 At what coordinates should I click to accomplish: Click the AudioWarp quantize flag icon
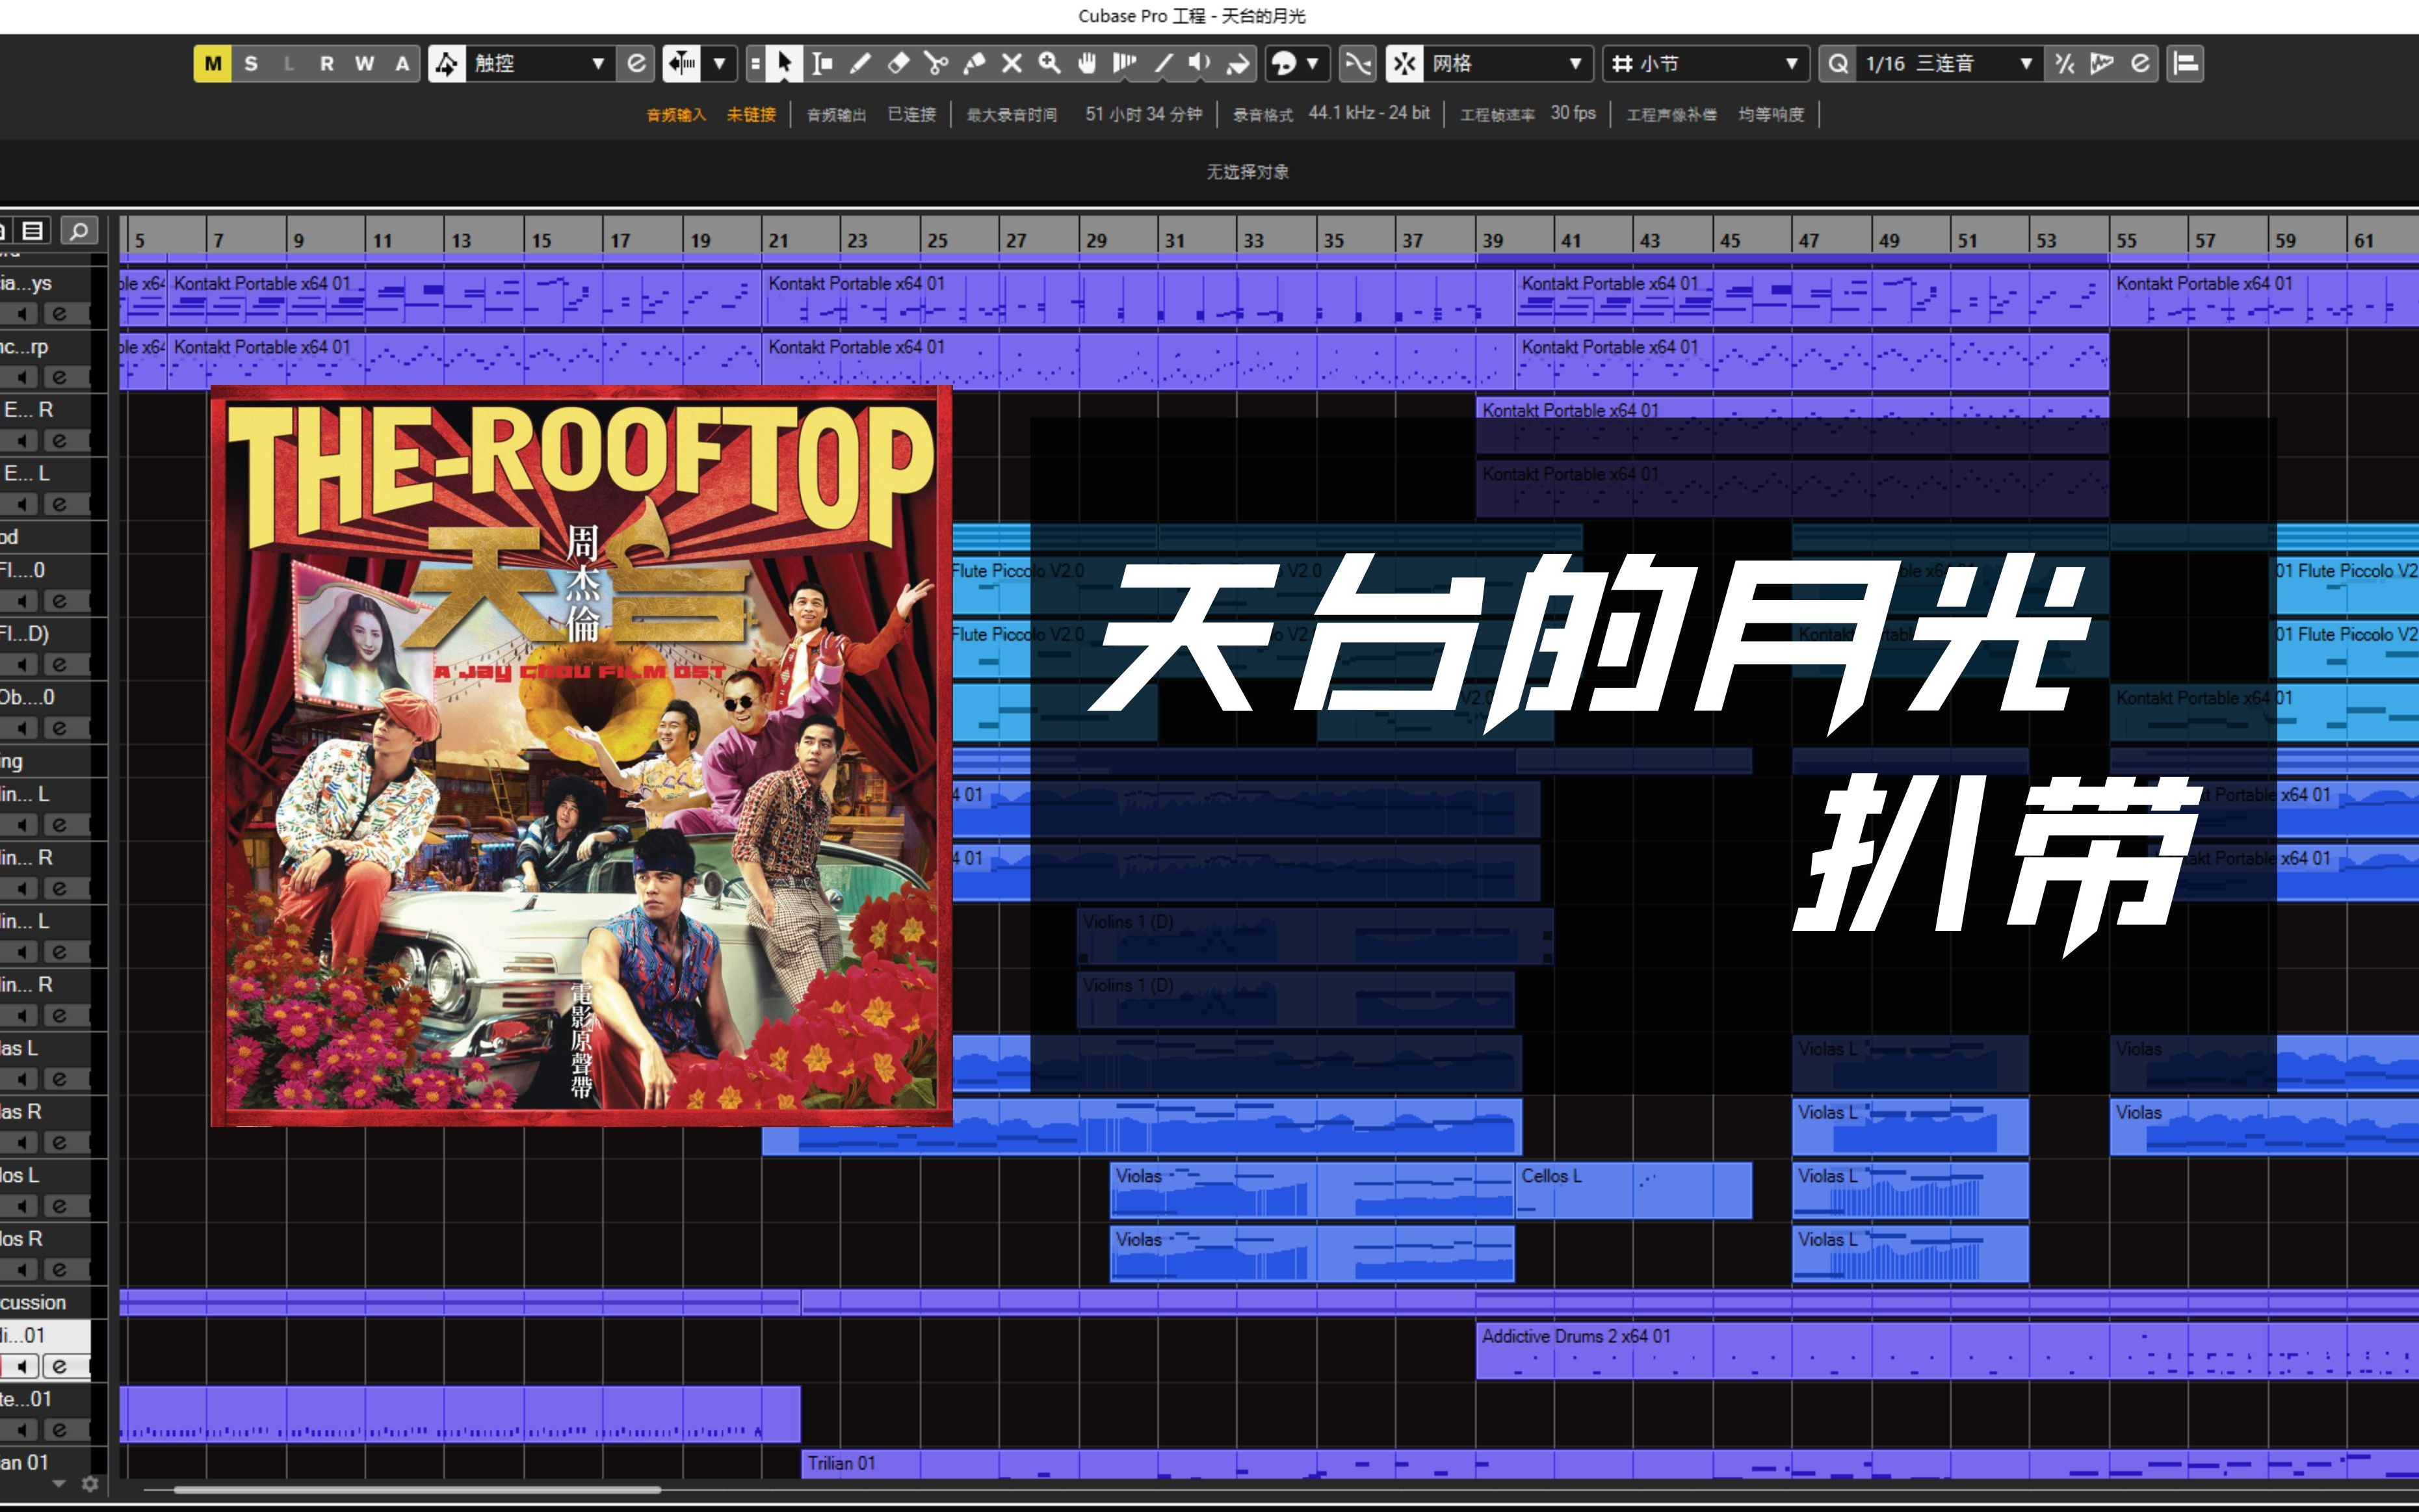pyautogui.click(x=2102, y=63)
